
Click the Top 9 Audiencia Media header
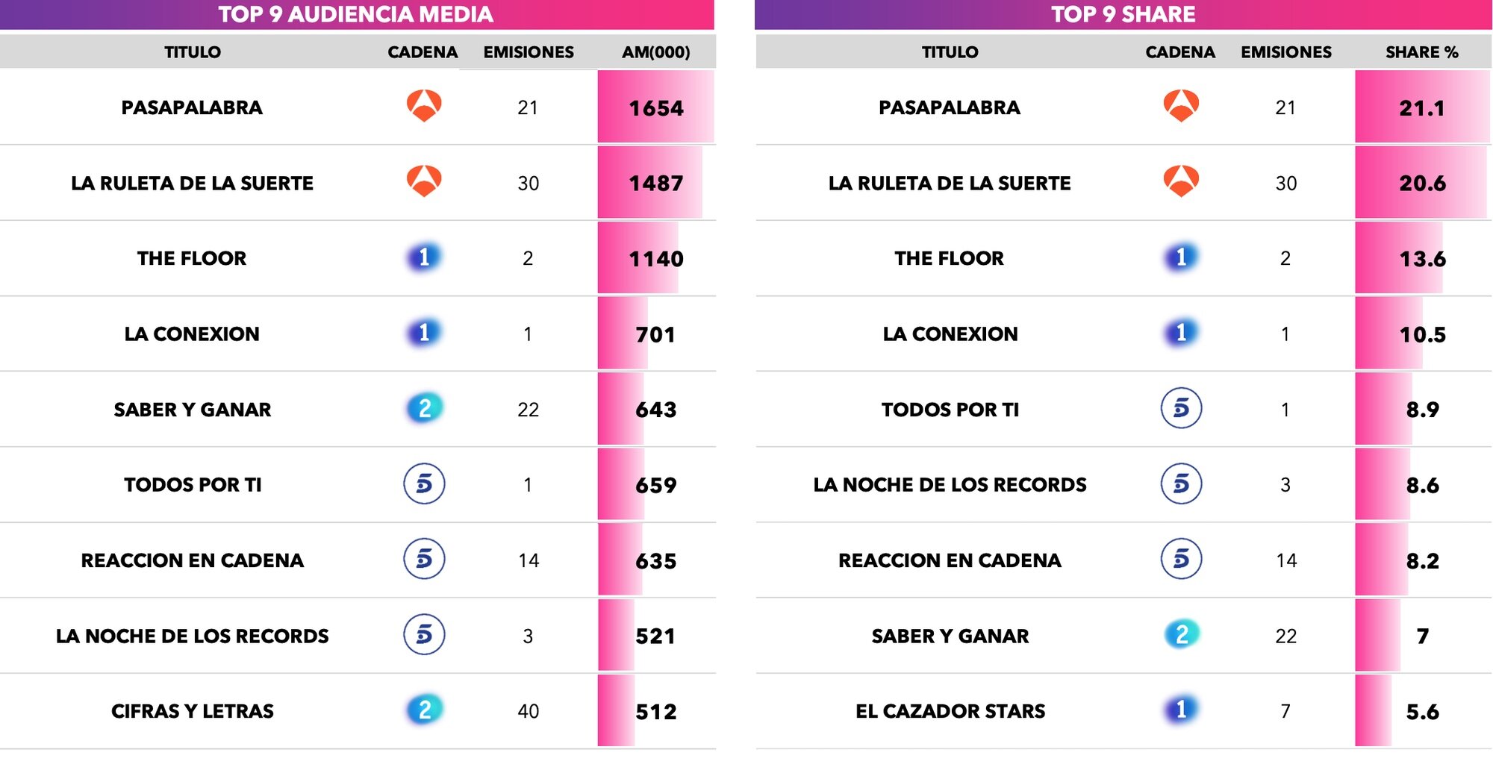coord(356,14)
